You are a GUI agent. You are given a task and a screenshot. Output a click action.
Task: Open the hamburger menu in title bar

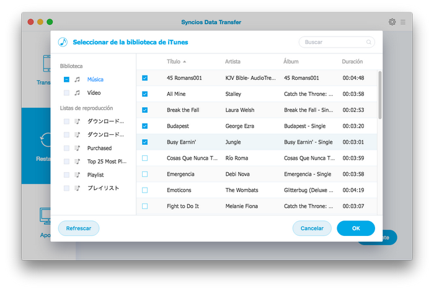click(403, 22)
